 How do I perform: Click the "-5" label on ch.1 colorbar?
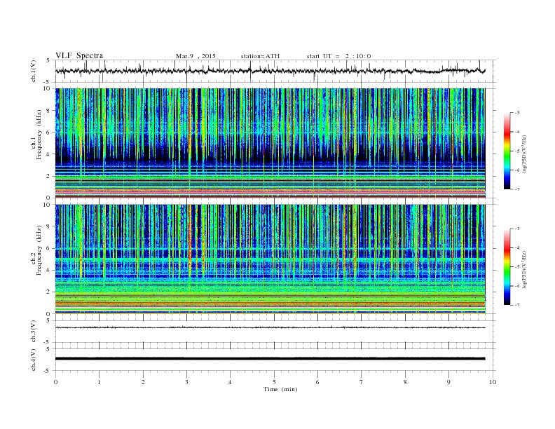(x=517, y=151)
